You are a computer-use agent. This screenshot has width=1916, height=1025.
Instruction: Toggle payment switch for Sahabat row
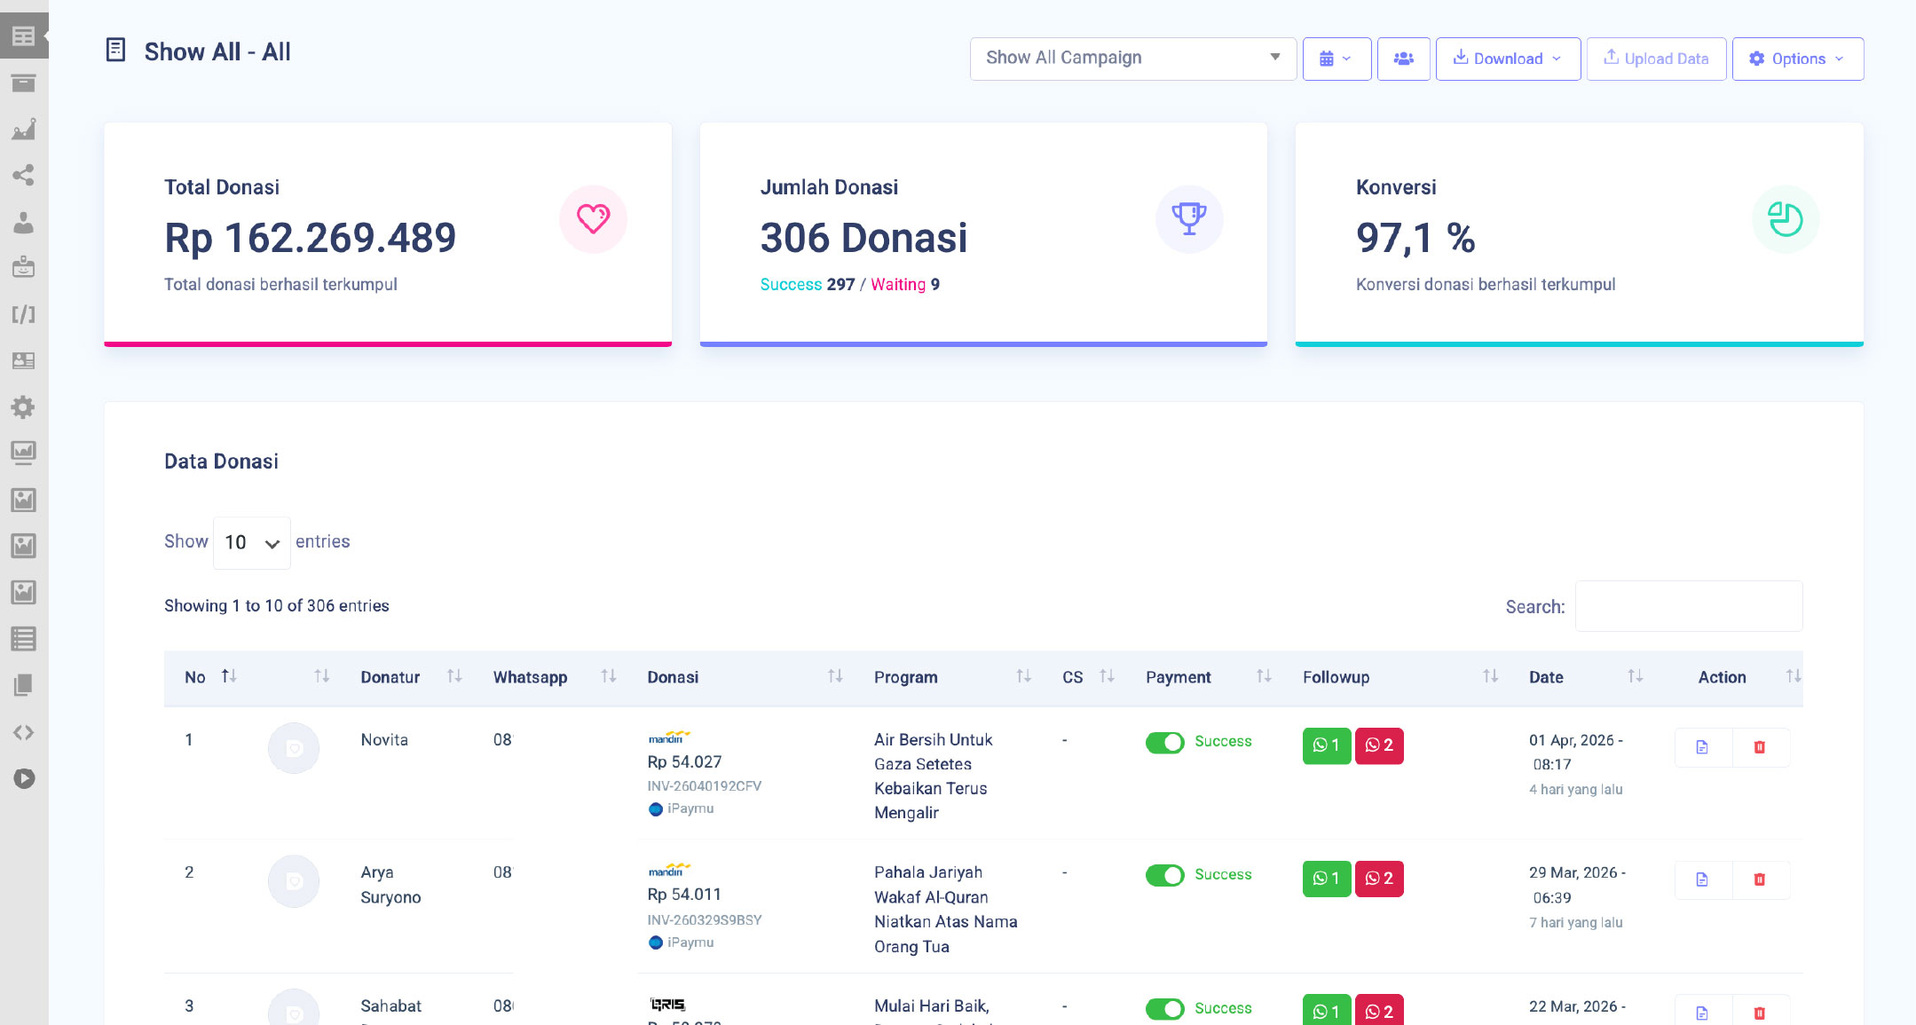click(x=1164, y=1008)
